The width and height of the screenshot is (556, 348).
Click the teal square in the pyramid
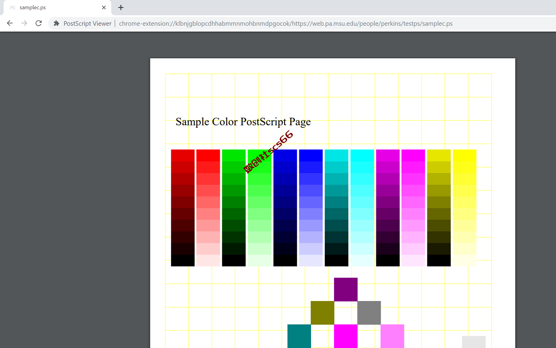tap(299, 336)
